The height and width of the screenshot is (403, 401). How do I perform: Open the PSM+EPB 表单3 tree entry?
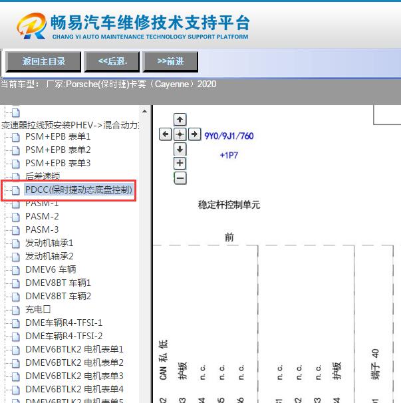(x=58, y=163)
